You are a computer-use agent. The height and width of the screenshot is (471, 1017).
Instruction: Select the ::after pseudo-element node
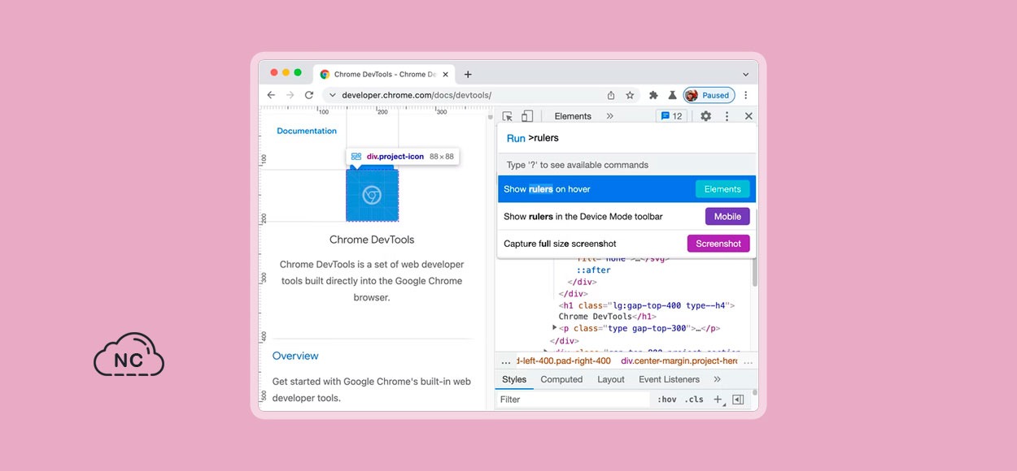pyautogui.click(x=594, y=270)
